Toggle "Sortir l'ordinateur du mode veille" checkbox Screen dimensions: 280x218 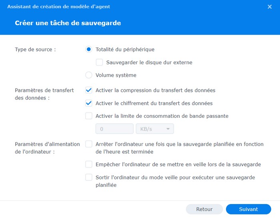click(x=89, y=177)
